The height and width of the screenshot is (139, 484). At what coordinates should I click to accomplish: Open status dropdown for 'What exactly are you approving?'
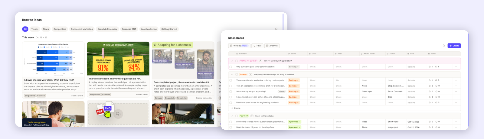tap(294, 91)
